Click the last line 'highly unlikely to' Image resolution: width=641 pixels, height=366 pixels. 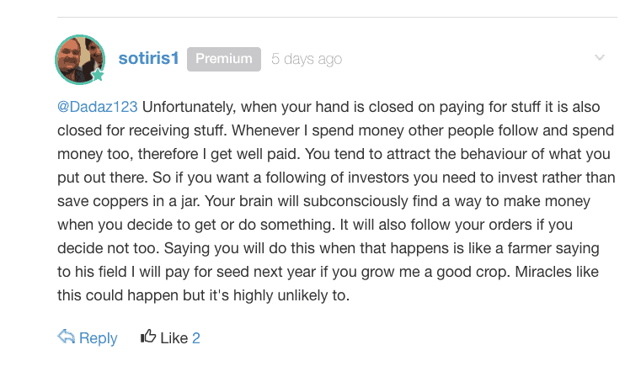(291, 295)
